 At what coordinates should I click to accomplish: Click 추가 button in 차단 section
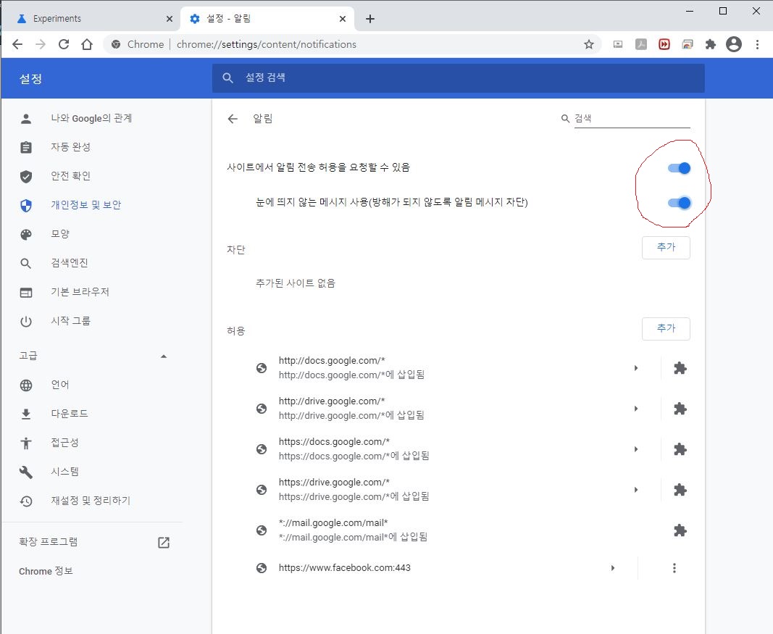(x=666, y=248)
